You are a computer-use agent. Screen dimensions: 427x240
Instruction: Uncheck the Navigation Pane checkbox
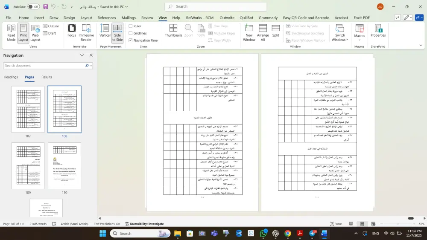(x=130, y=40)
